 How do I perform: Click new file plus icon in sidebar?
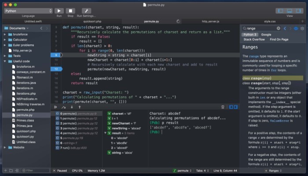[x=5, y=171]
